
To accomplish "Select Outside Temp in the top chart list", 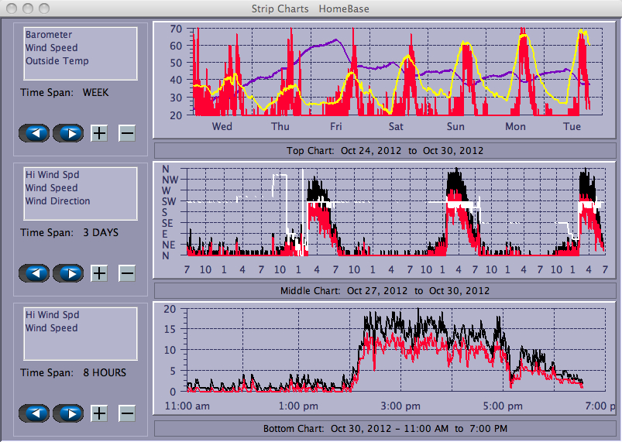I will pos(57,61).
